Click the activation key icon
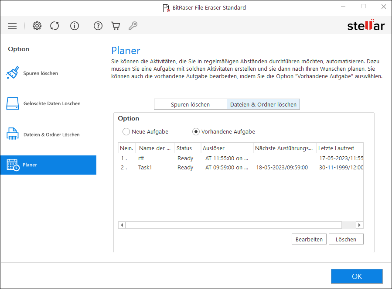 133,26
